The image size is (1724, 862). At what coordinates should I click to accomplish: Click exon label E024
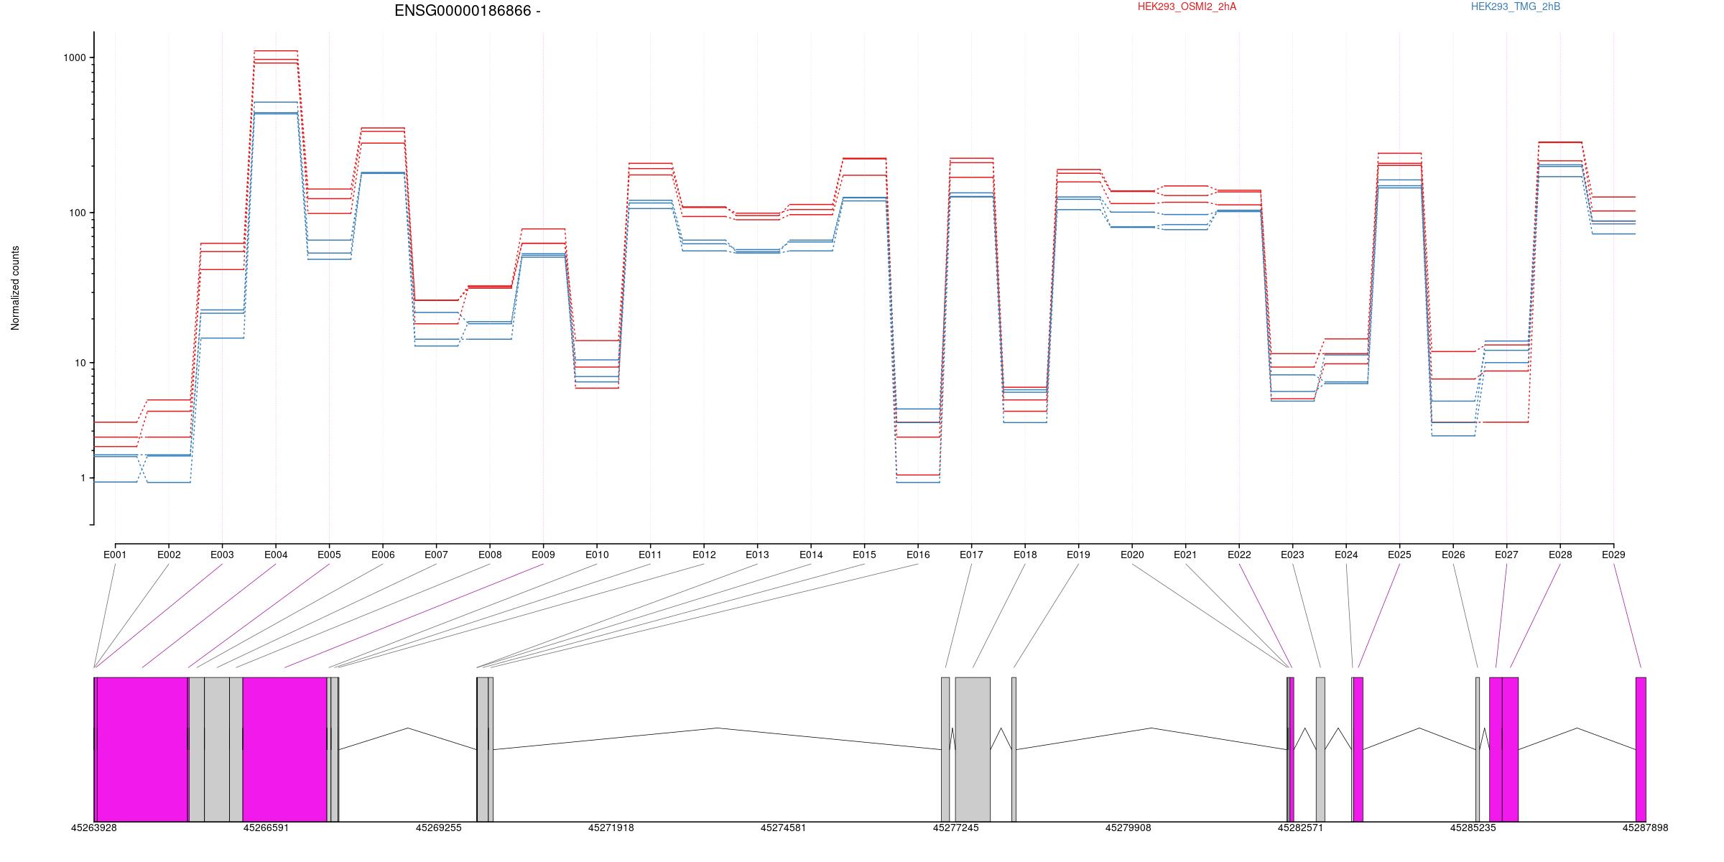click(1346, 555)
